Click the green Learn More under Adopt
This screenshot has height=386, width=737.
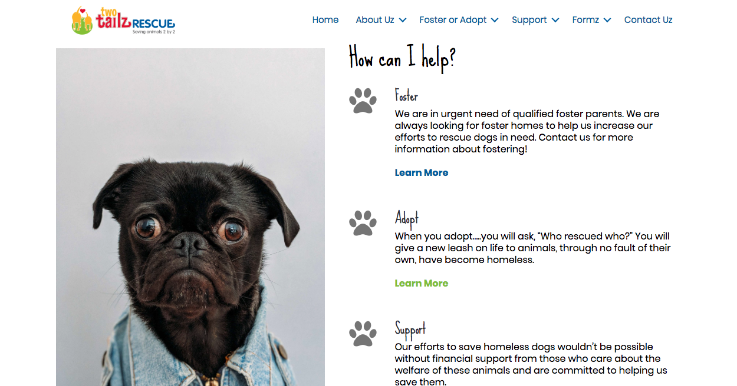coord(422,283)
